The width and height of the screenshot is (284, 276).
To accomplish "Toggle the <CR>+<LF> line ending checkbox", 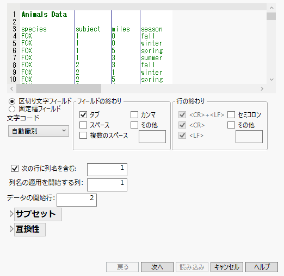I will coord(182,114).
